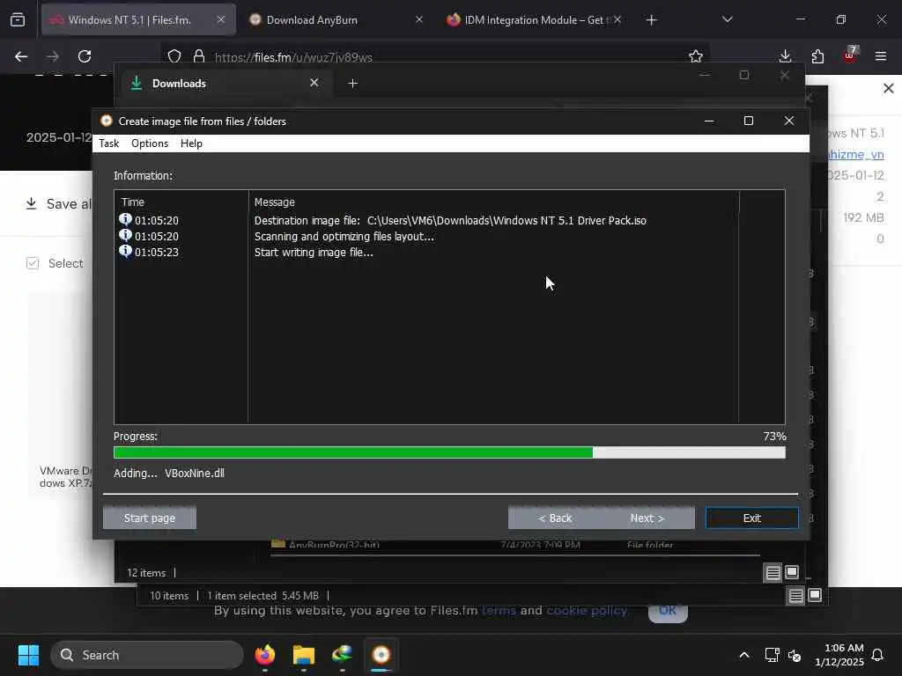Click the site security padlock icon
The height and width of the screenshot is (676, 902).
pyautogui.click(x=199, y=56)
